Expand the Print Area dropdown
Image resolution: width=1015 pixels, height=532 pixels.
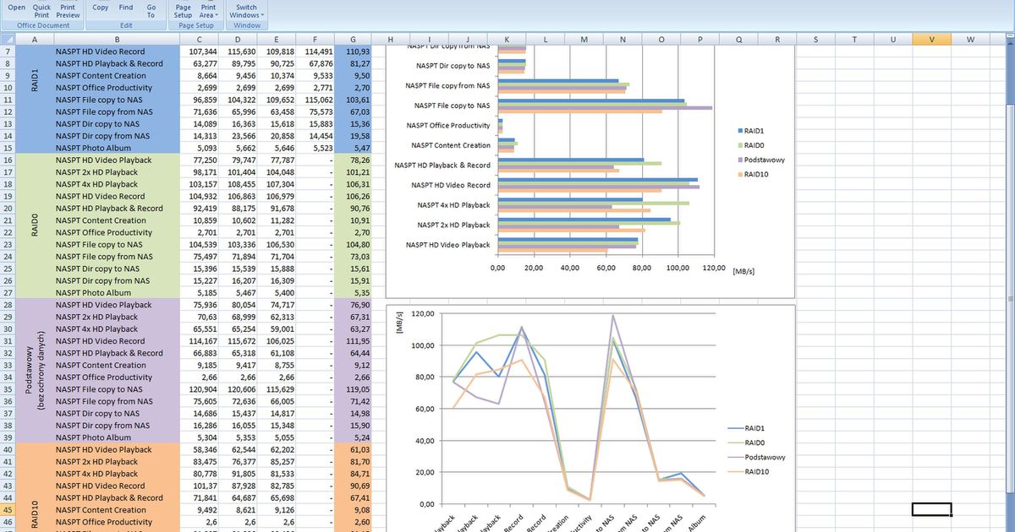pyautogui.click(x=208, y=10)
